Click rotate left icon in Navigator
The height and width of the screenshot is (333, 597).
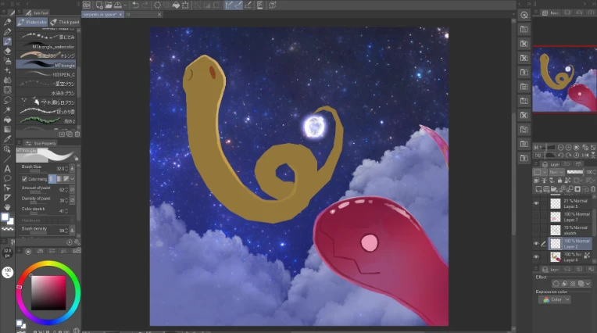[561, 155]
